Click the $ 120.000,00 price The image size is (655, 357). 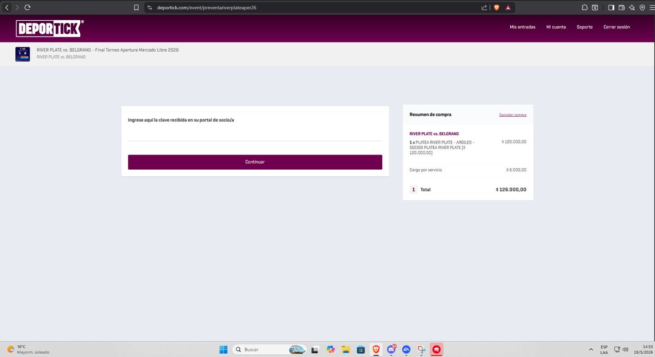(514, 142)
